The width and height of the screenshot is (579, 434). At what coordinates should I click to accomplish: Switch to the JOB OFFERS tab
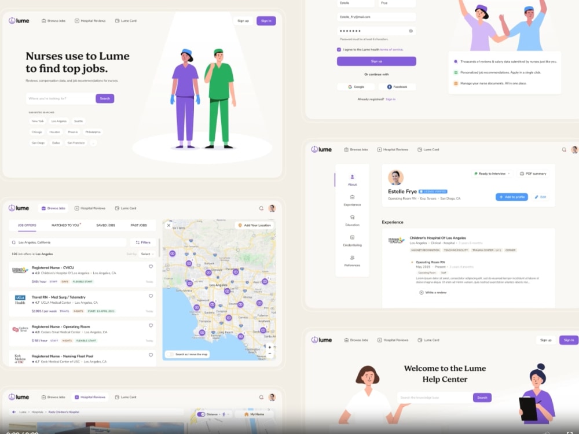[27, 225]
